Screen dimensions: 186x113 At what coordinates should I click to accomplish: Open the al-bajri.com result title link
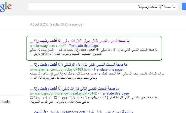tap(74, 89)
